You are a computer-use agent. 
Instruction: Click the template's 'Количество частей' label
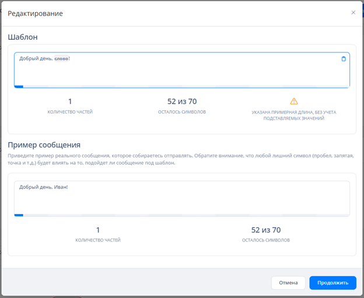[70, 111]
